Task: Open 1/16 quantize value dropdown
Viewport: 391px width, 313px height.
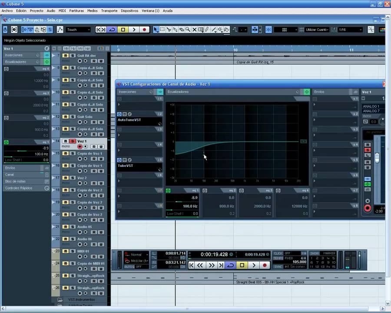Action: coord(350,30)
